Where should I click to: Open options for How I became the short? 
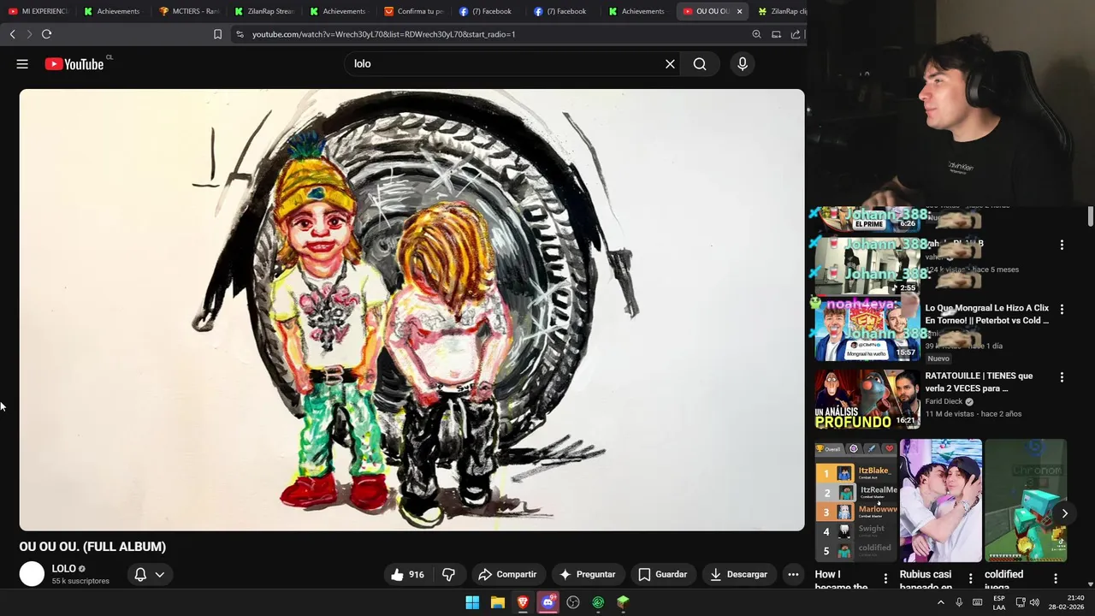[885, 578]
